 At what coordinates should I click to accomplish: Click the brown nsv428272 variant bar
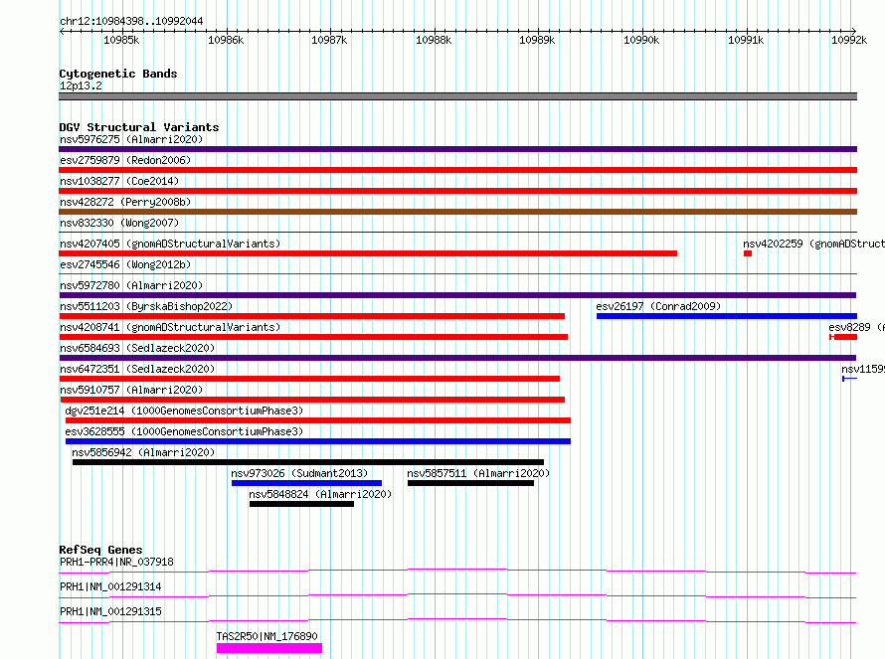pos(457,212)
